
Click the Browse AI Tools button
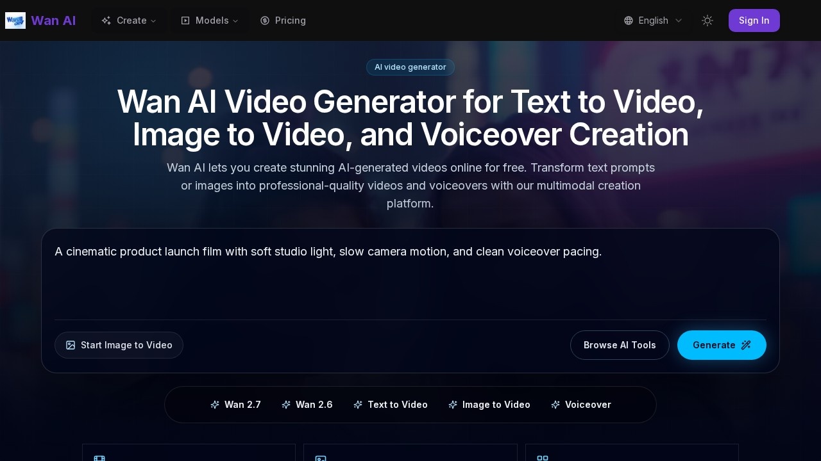tap(620, 345)
